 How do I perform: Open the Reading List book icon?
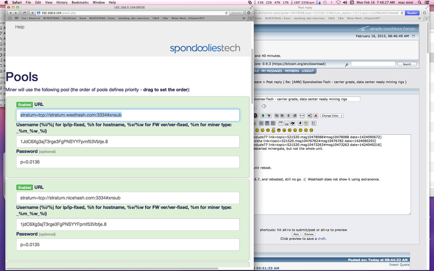tap(10, 18)
